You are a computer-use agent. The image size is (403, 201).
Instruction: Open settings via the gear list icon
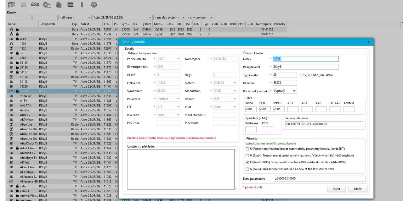click(x=47, y=5)
